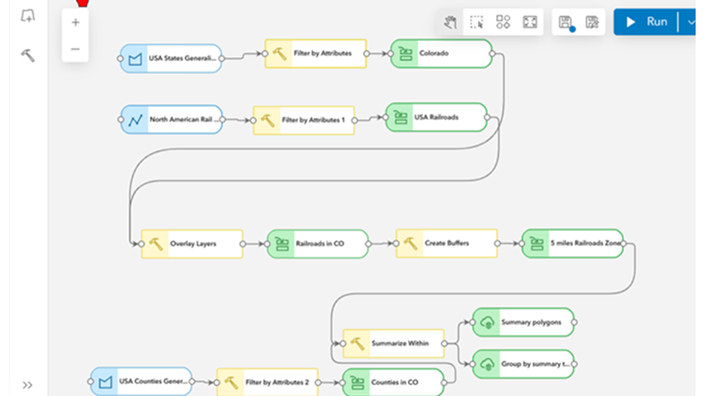Click polygon layer icon on USA States node
Image resolution: width=705 pixels, height=396 pixels.
(x=135, y=59)
